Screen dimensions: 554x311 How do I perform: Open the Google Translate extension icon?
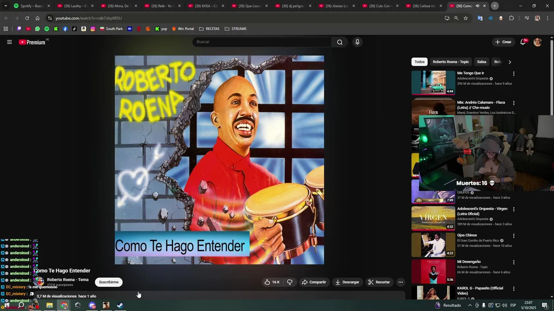(x=480, y=18)
